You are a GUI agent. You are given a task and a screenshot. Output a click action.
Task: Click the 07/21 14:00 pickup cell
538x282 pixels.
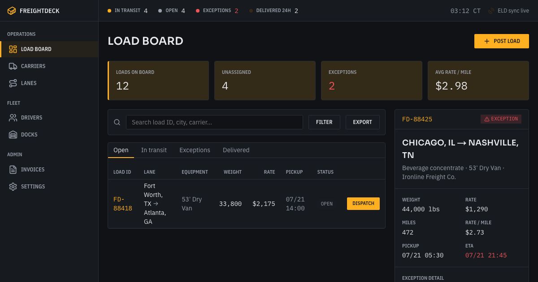[x=295, y=204]
